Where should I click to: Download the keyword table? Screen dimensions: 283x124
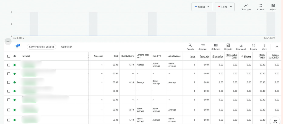point(241,47)
